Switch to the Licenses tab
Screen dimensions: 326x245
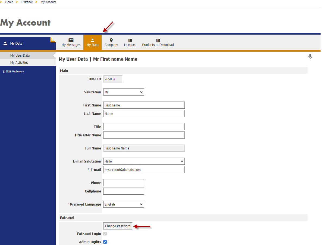click(130, 42)
